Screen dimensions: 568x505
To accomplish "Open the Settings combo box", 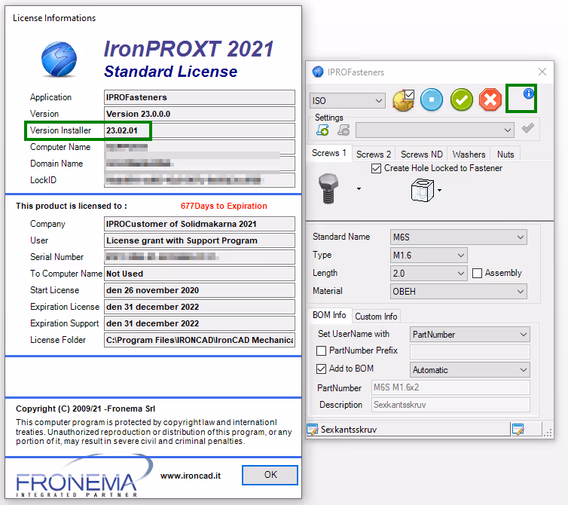I will pyautogui.click(x=435, y=130).
